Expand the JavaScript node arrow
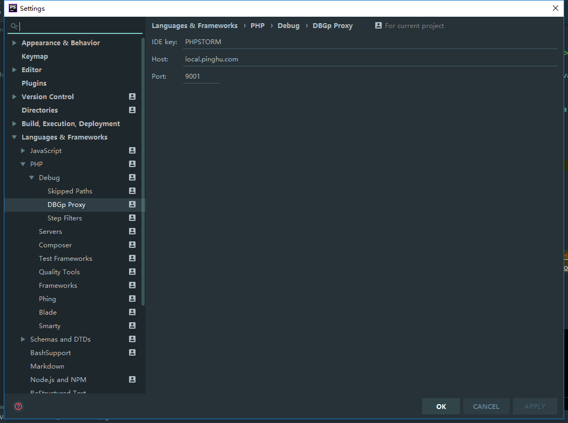Viewport: 568px width, 423px height. click(23, 150)
